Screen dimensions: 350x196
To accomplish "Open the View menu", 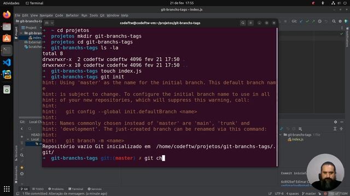I will pos(34,15).
